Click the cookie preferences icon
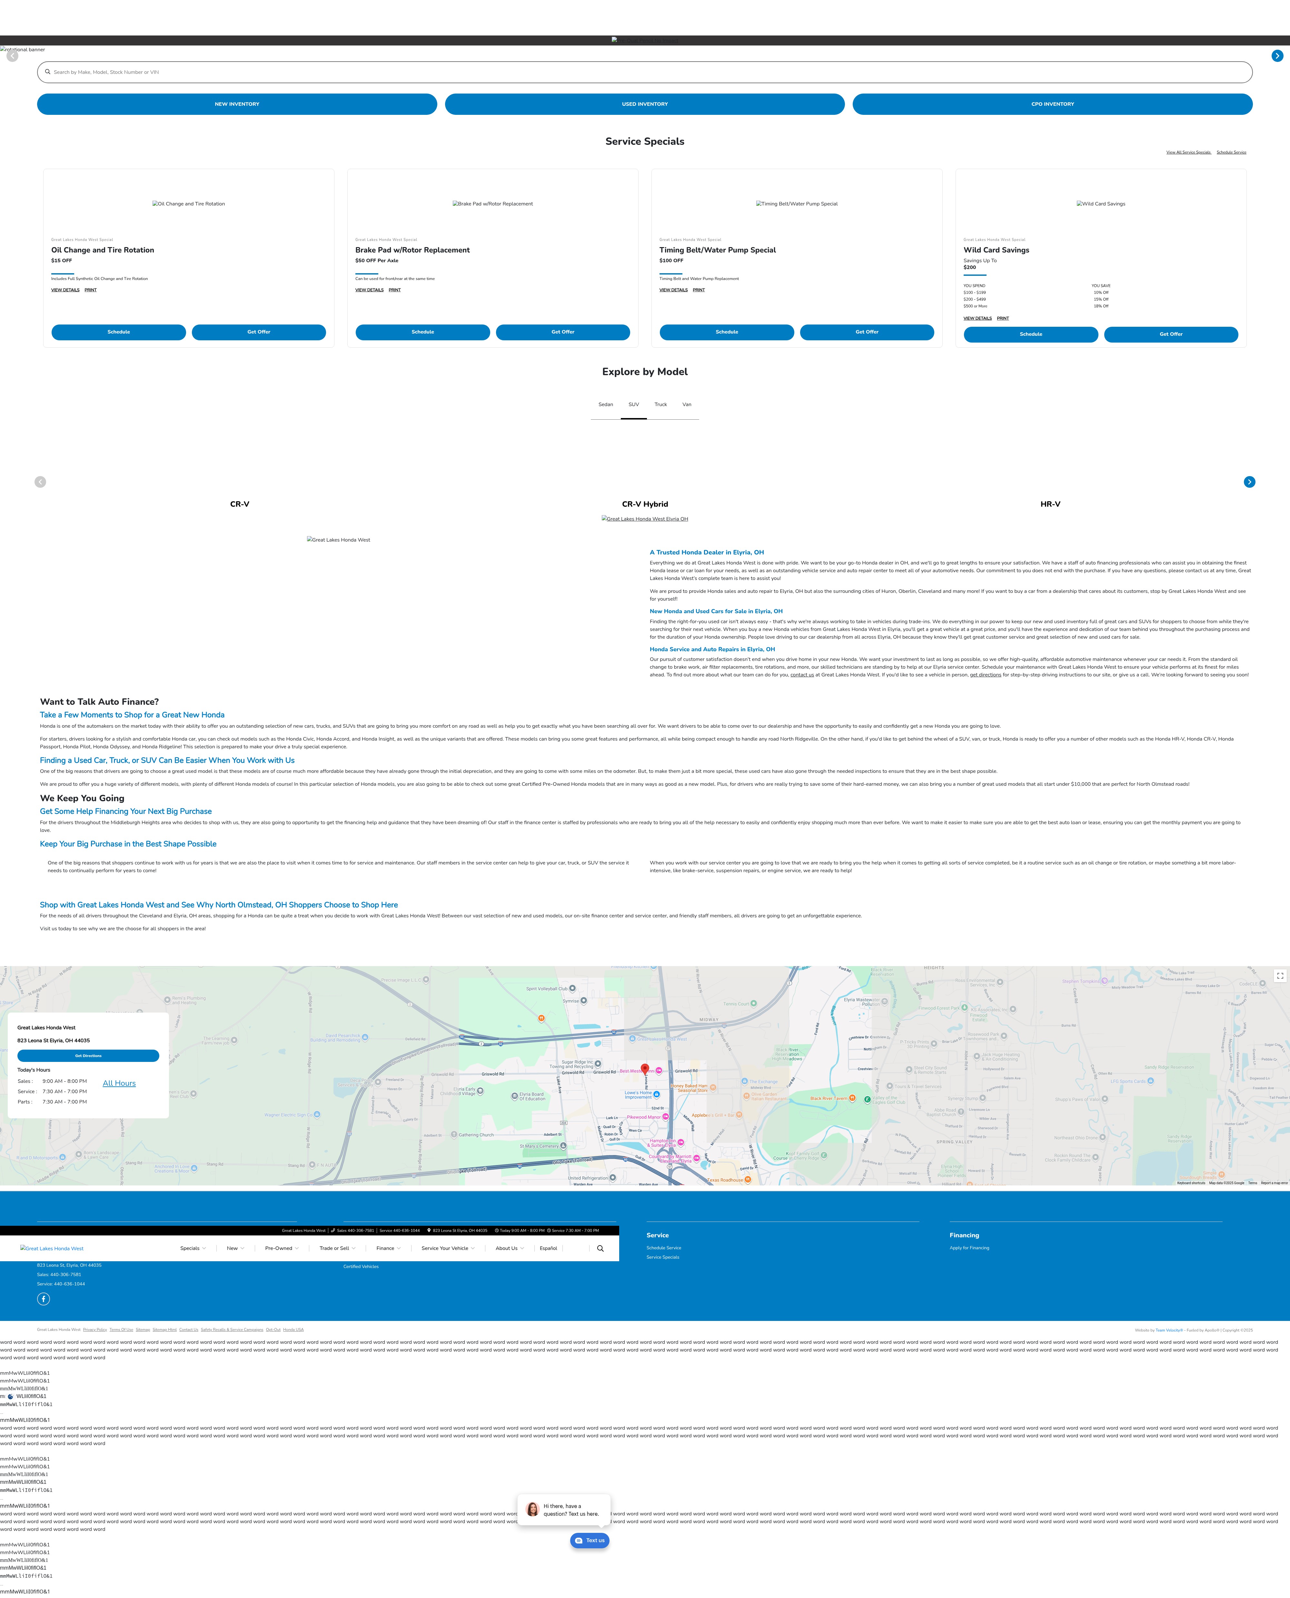Image resolution: width=1290 pixels, height=1598 pixels. click(10, 1397)
